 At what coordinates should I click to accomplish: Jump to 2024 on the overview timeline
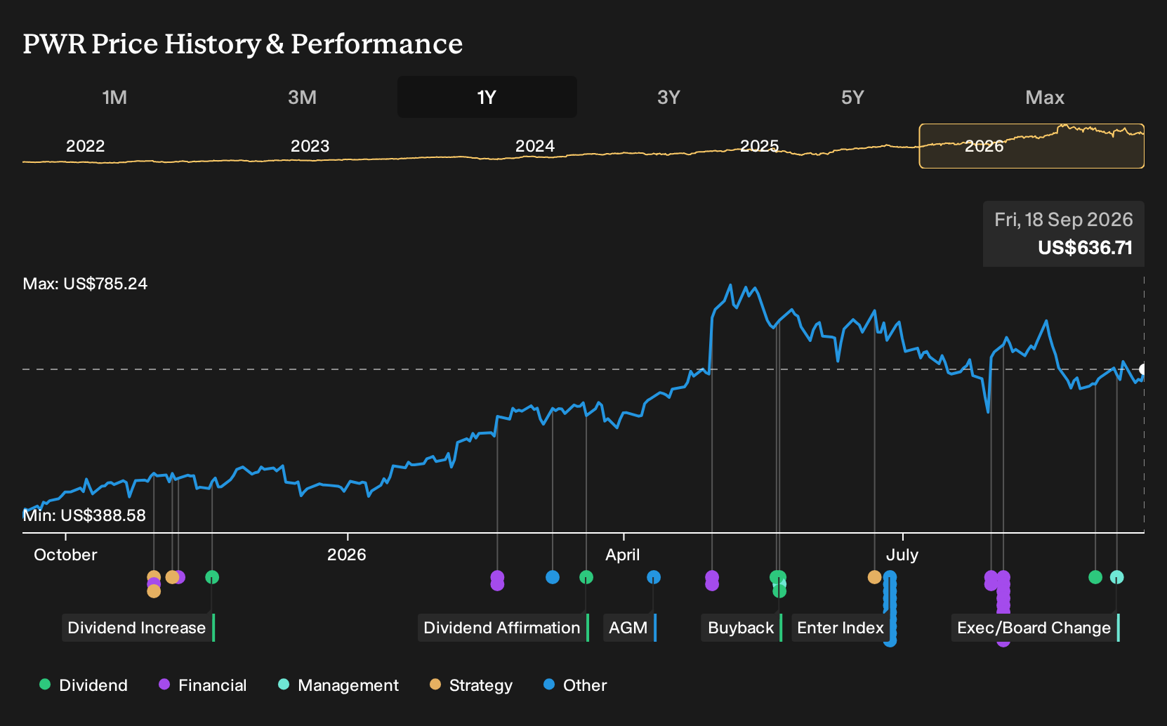pos(534,146)
